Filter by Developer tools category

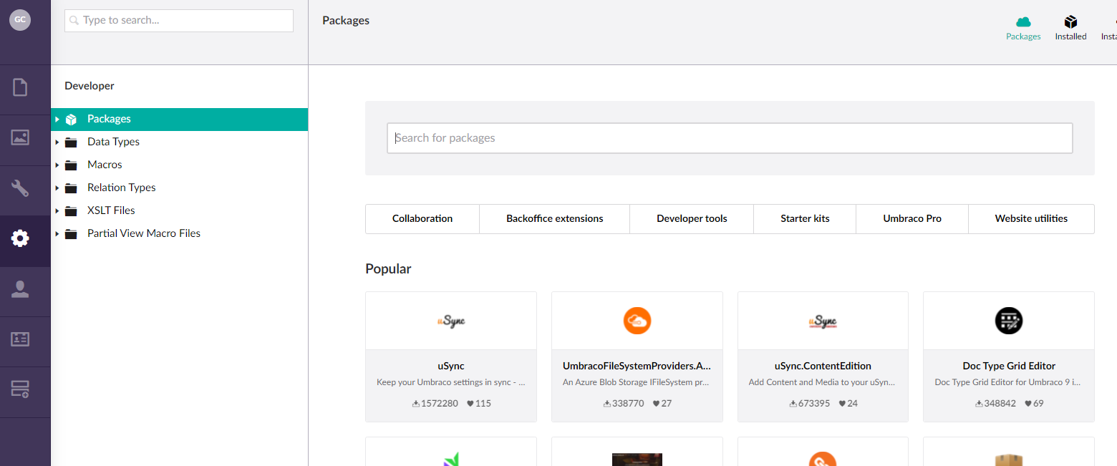[x=692, y=218]
